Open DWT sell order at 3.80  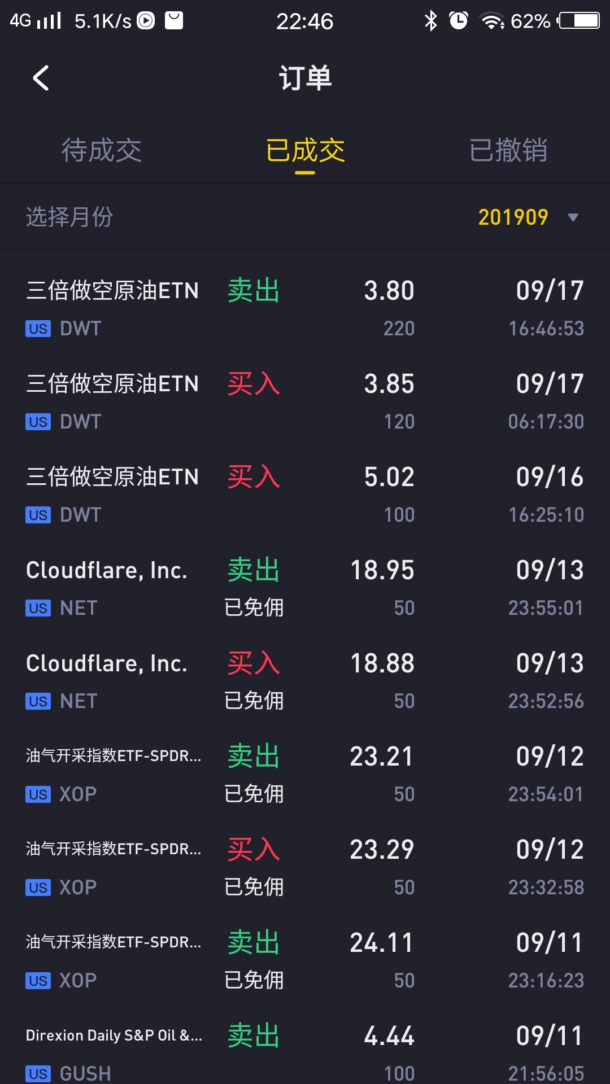(x=305, y=308)
